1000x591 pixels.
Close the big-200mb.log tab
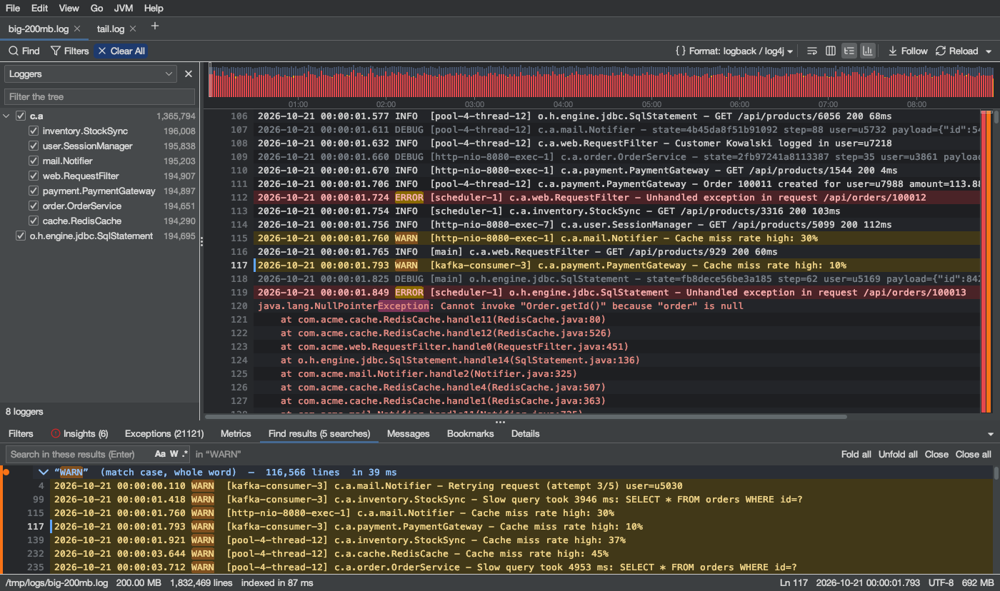(x=77, y=29)
